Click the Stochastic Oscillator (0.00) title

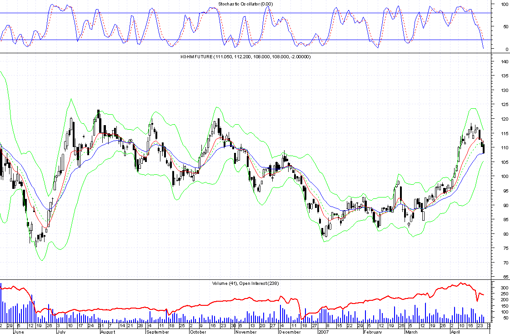click(245, 4)
